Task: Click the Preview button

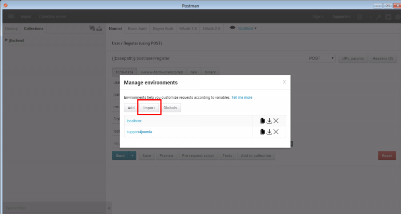Action: (x=166, y=155)
